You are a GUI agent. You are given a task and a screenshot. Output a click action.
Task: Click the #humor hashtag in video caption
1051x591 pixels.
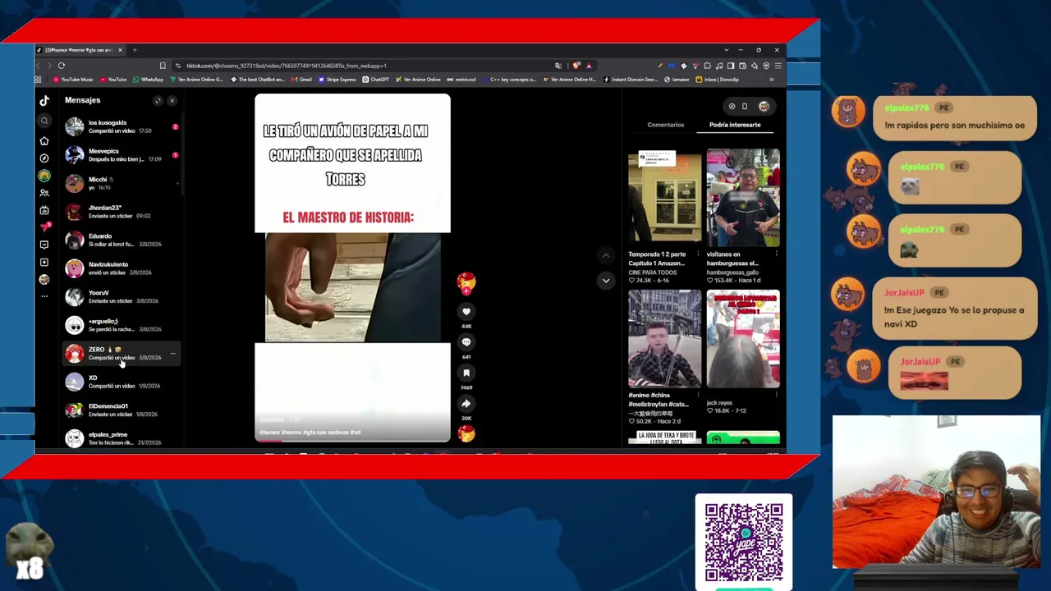[x=270, y=433]
